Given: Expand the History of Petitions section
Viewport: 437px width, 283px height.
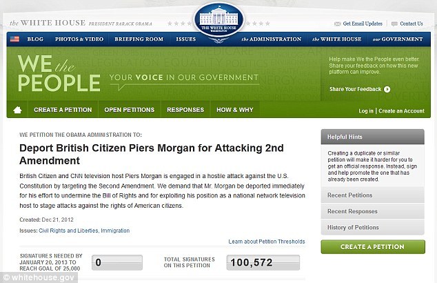Looking at the screenshot, I should click(372, 228).
